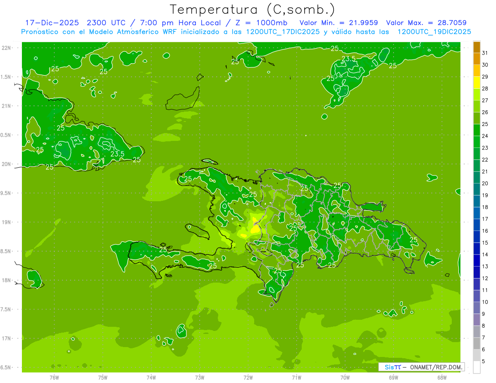The image size is (496, 383).
Task: Click the '76W' longitude label
Action: (54, 378)
